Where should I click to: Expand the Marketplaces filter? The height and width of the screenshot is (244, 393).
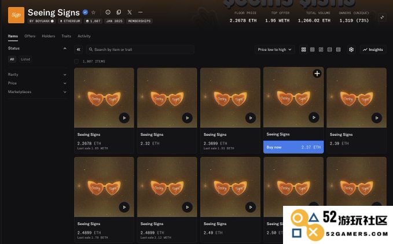tap(38, 92)
